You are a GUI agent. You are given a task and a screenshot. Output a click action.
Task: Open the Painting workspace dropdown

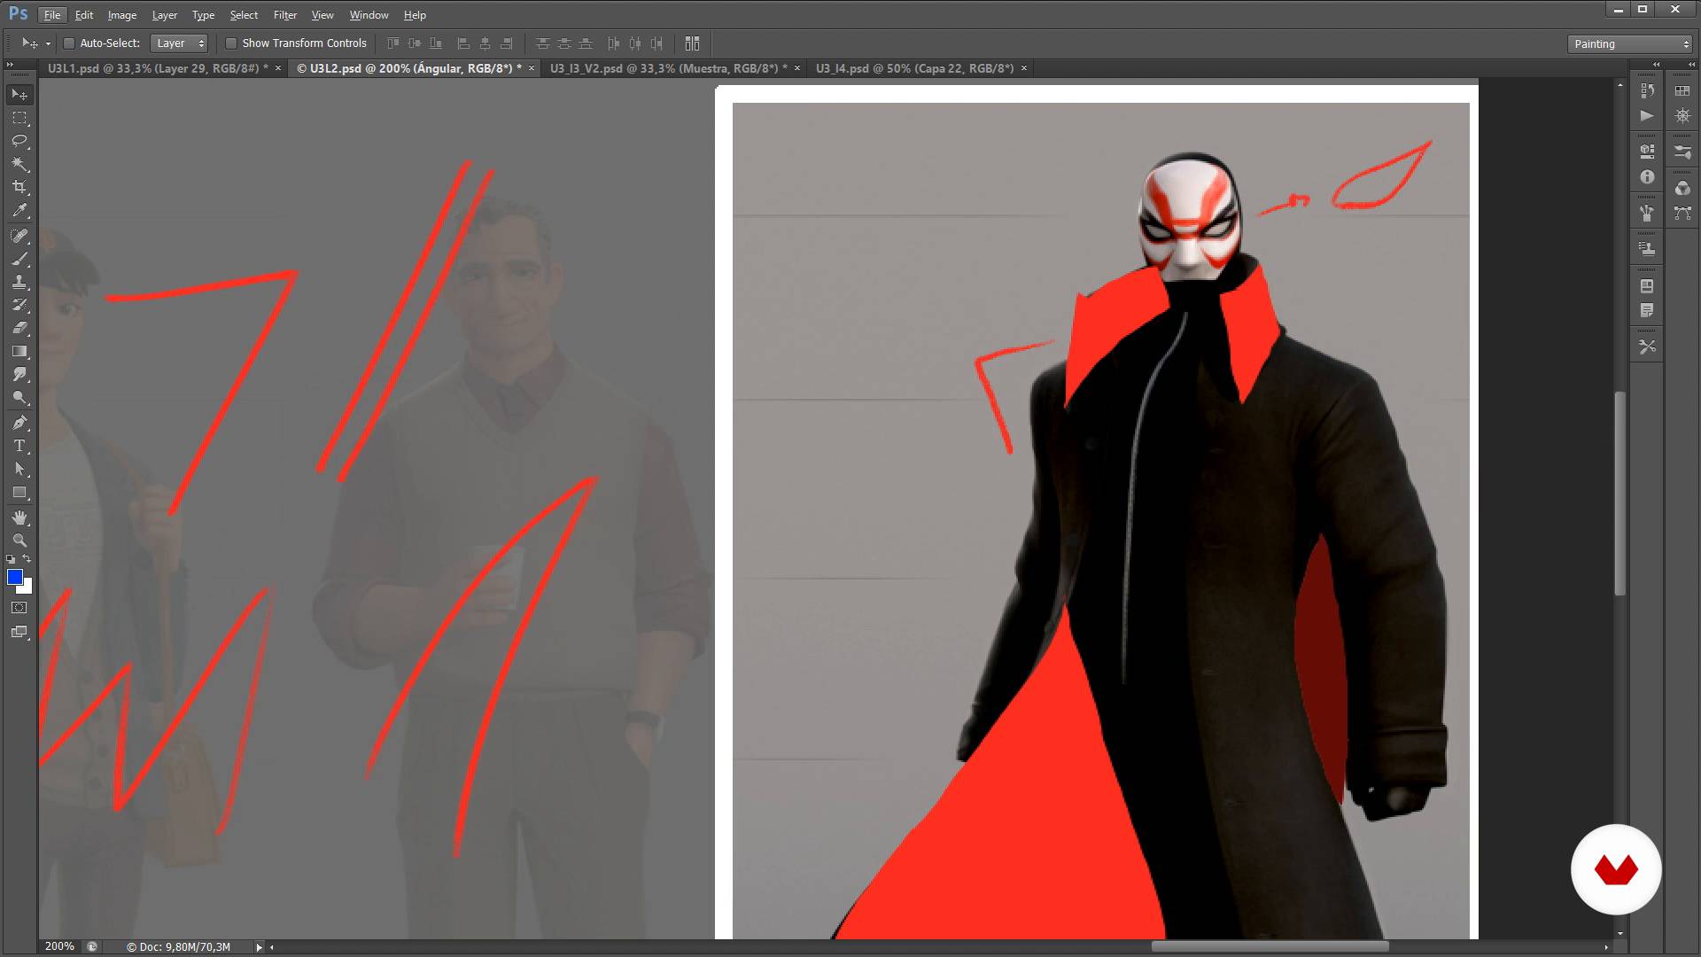tap(1631, 44)
